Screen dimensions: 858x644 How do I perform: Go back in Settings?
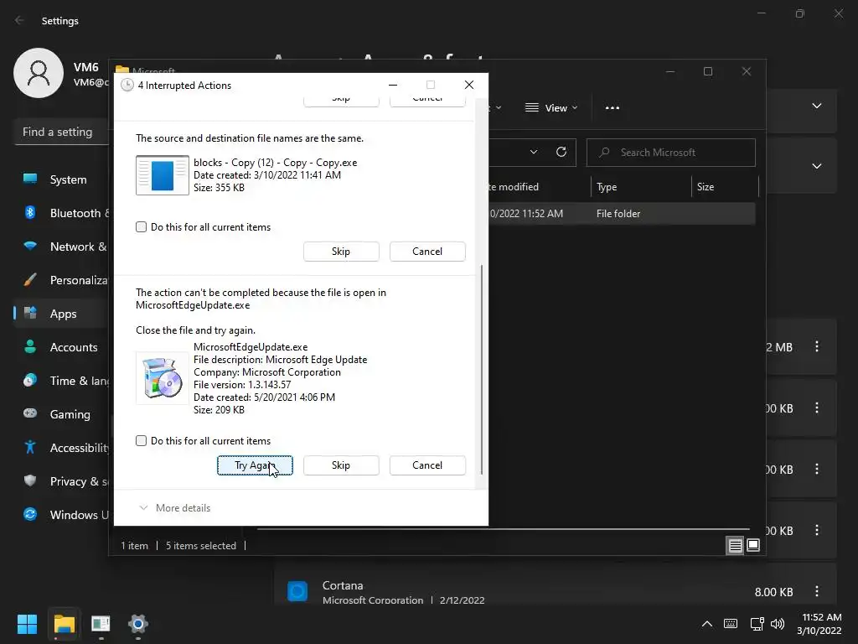pyautogui.click(x=20, y=20)
